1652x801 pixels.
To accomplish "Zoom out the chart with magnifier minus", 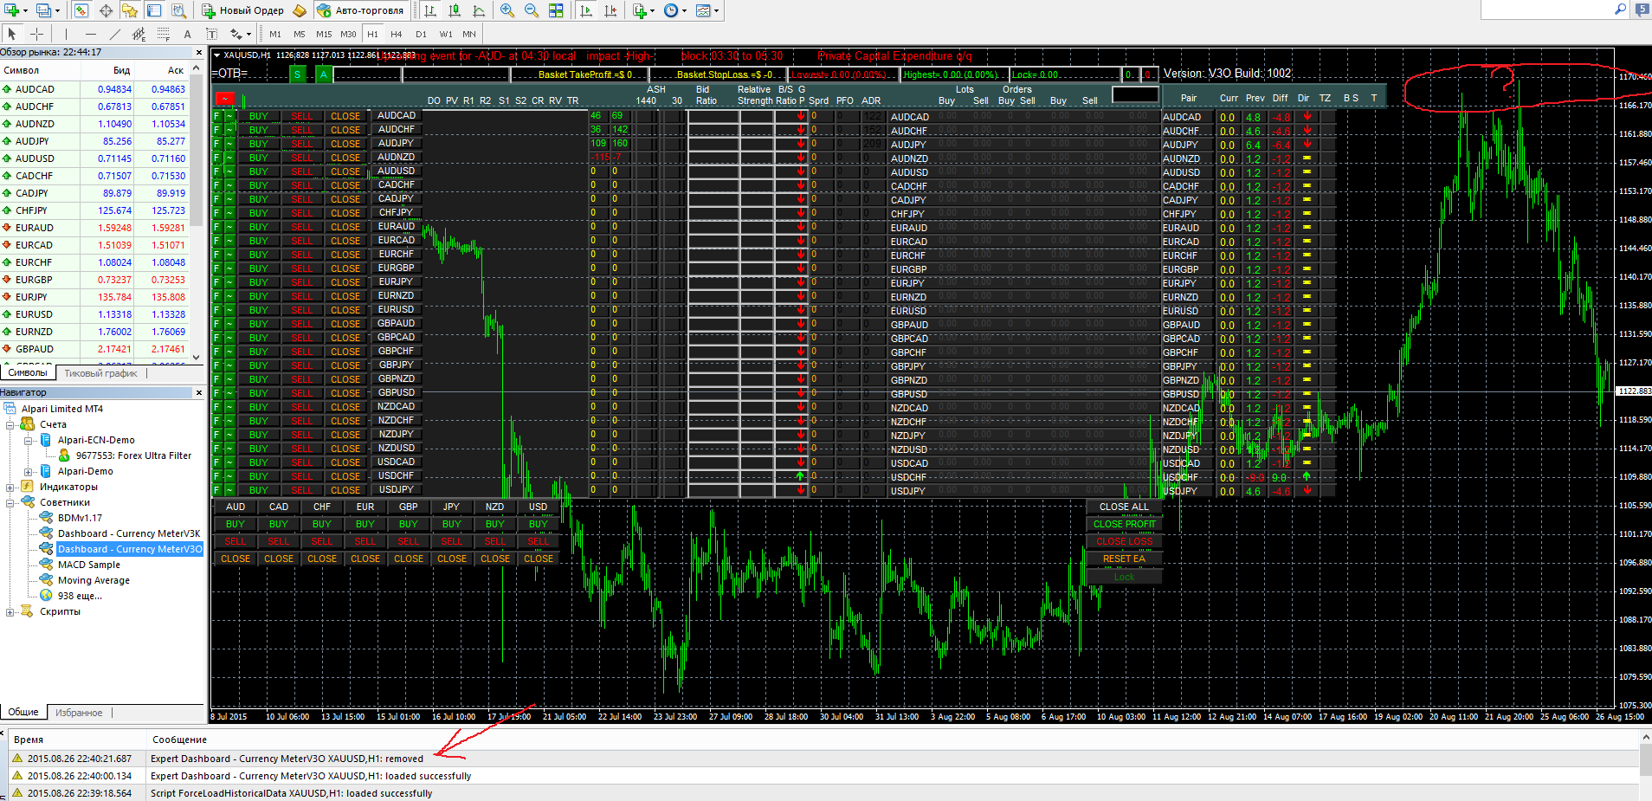I will 532,10.
